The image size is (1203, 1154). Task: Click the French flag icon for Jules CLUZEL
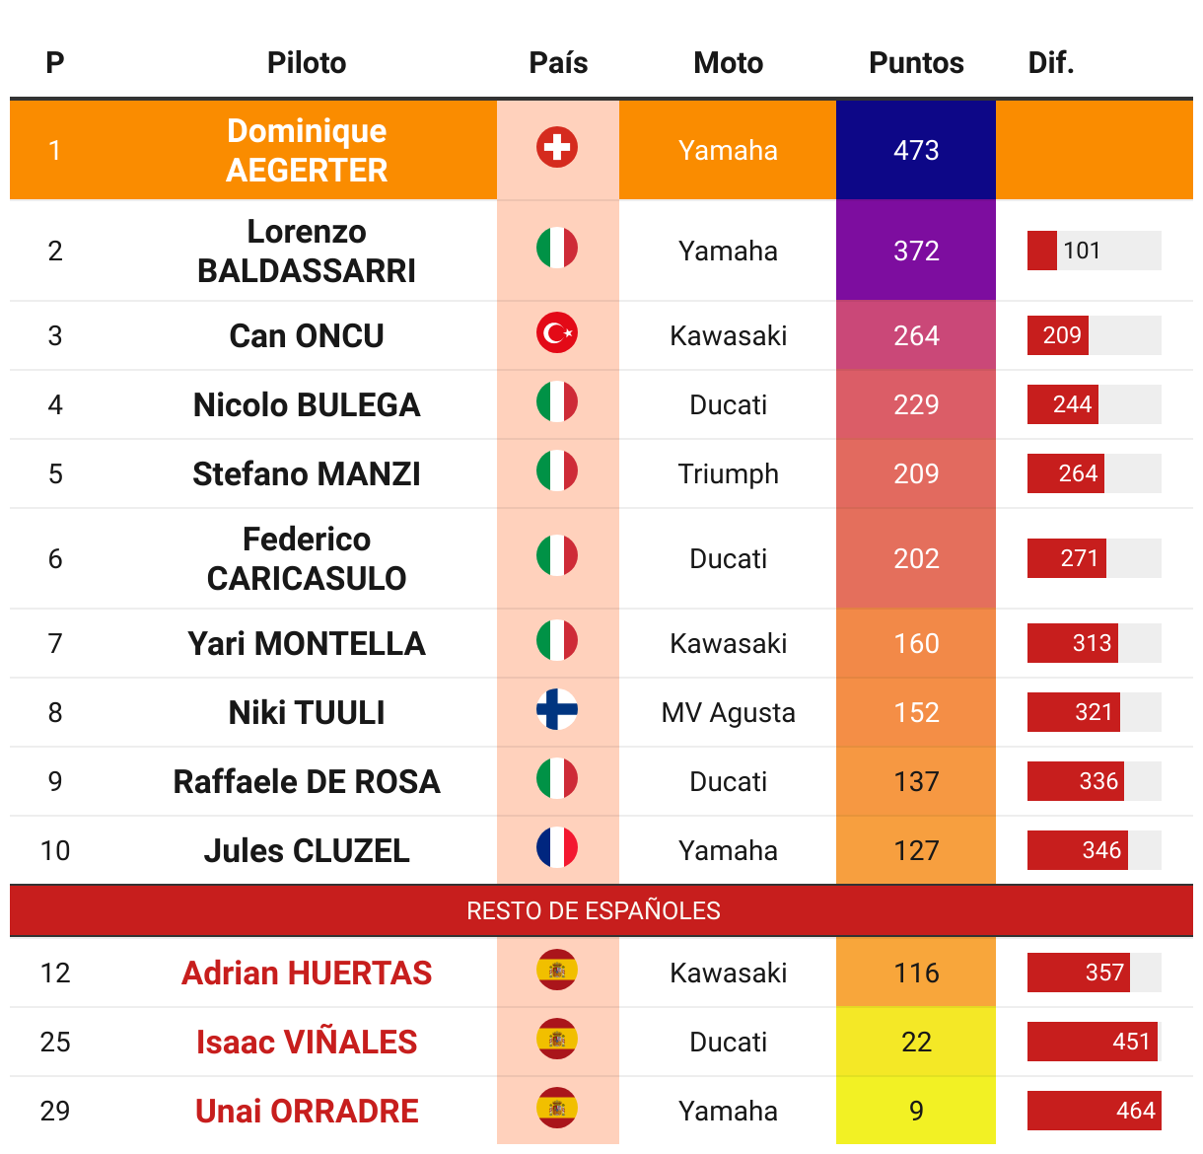coord(557,848)
